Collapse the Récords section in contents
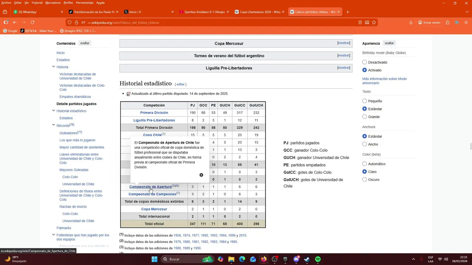The height and width of the screenshot is (265, 472). coord(53,125)
